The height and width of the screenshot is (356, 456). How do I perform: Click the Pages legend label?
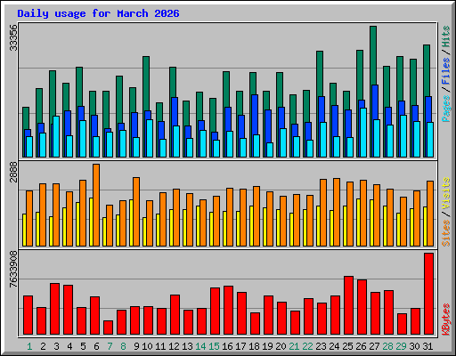click(446, 109)
